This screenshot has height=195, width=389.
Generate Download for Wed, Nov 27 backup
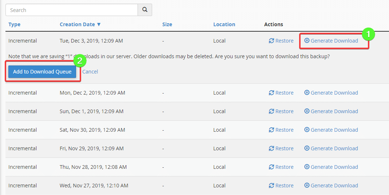[331, 186]
